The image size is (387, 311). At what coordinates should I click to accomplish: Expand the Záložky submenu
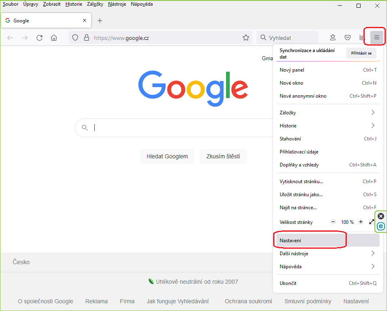coord(328,112)
